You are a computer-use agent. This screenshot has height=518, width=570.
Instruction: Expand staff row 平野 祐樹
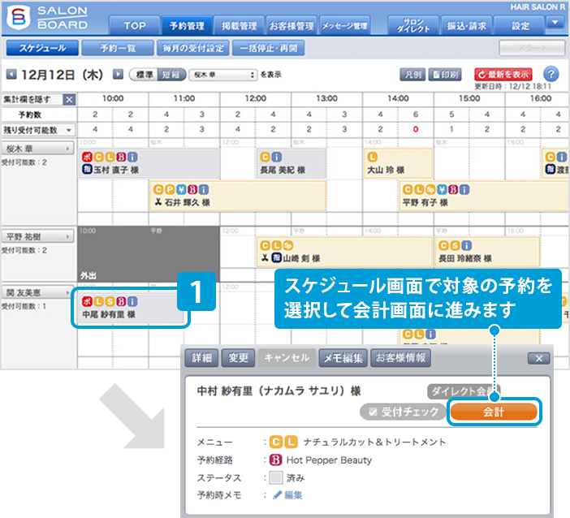tap(38, 236)
